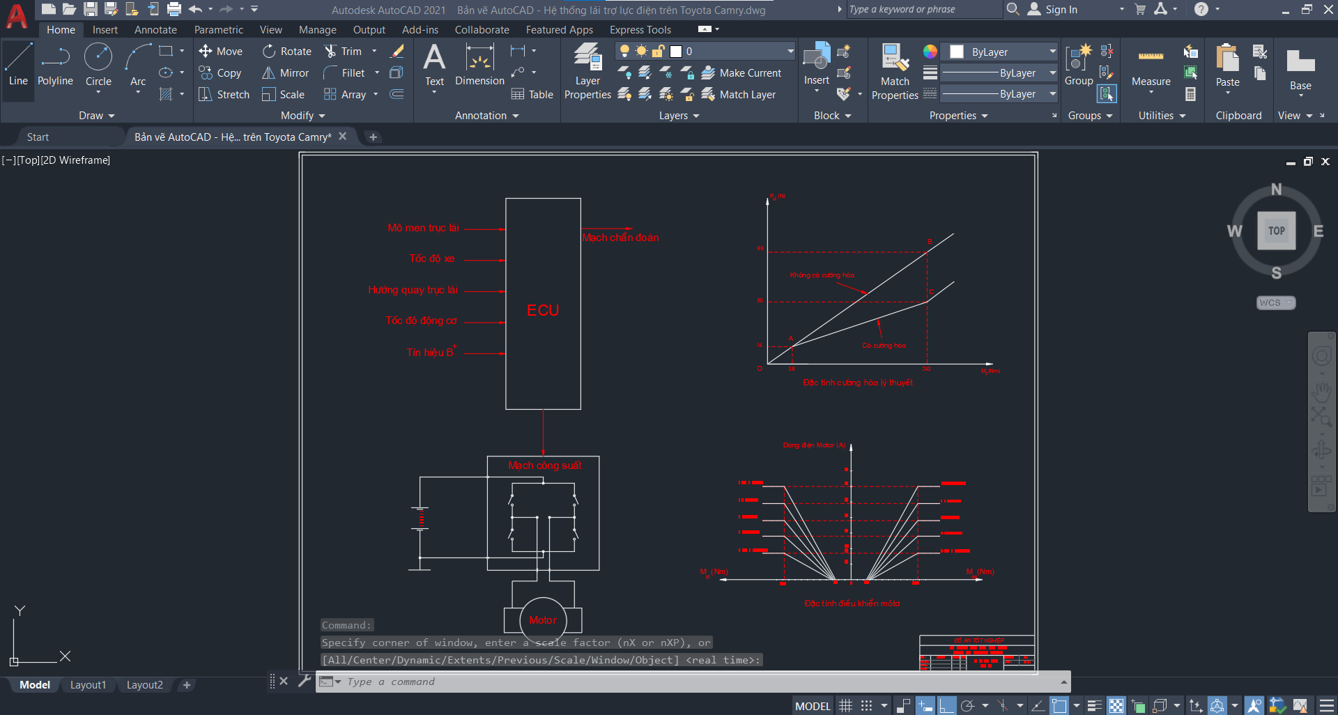Screen dimensions: 1338x715
Task: Toggle transparency display in status bar
Action: point(1116,706)
